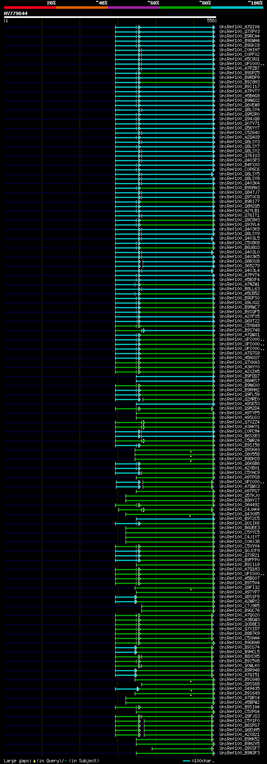Click the UniRef100_Q2HRE0 label

pos(239,399)
